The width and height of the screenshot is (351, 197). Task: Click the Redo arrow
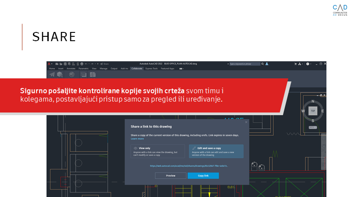pos(92,64)
